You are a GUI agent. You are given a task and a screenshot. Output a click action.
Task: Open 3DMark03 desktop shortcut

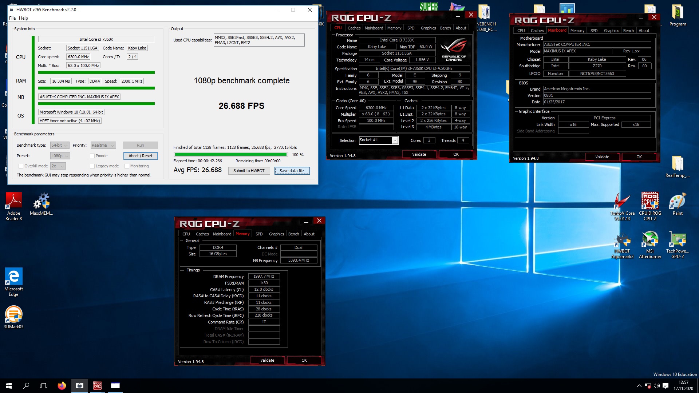(x=13, y=317)
